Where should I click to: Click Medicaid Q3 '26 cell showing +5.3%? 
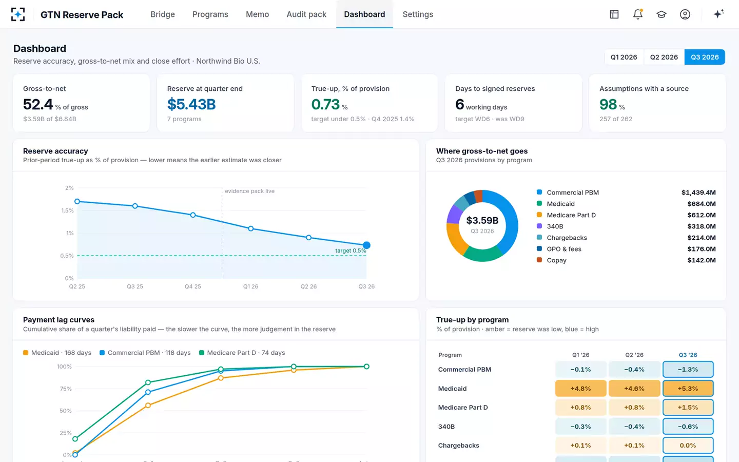coord(688,389)
